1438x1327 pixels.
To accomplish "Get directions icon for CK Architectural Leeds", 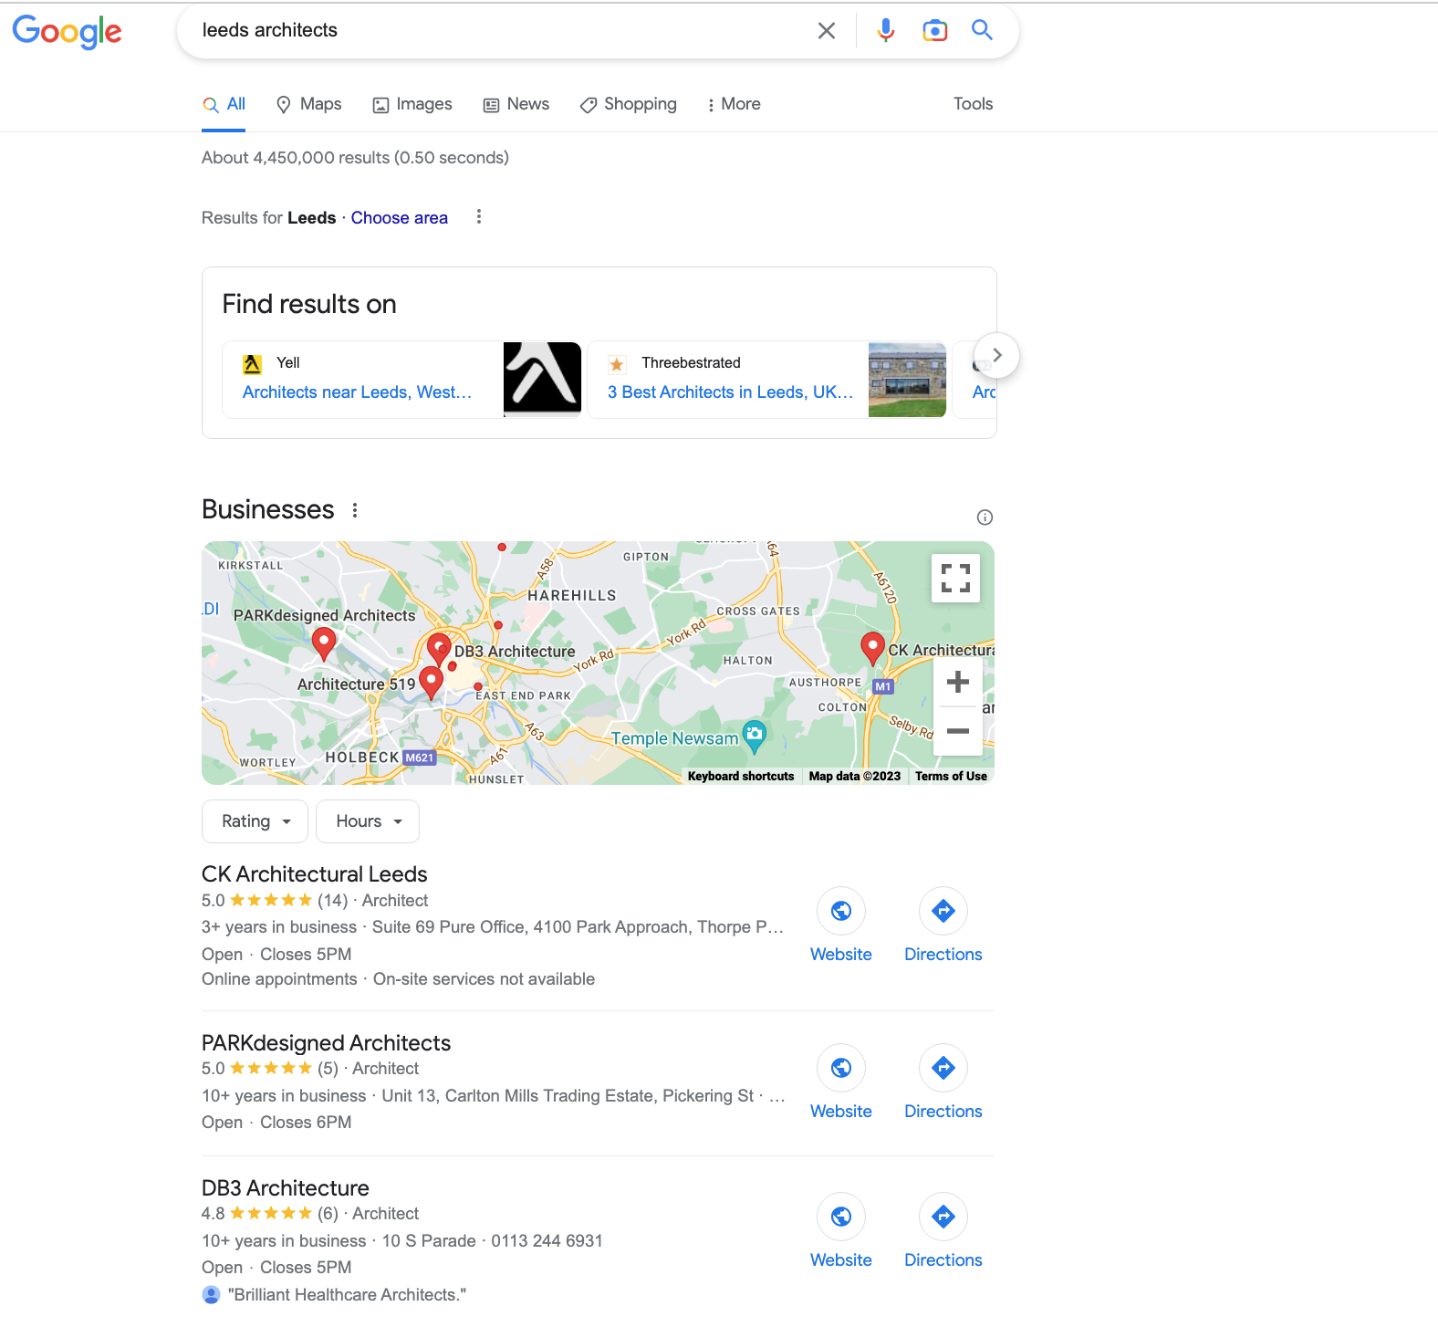I will [x=943, y=911].
